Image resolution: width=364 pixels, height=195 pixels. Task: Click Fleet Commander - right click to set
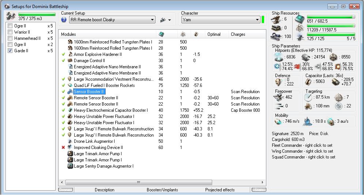(x=302, y=145)
